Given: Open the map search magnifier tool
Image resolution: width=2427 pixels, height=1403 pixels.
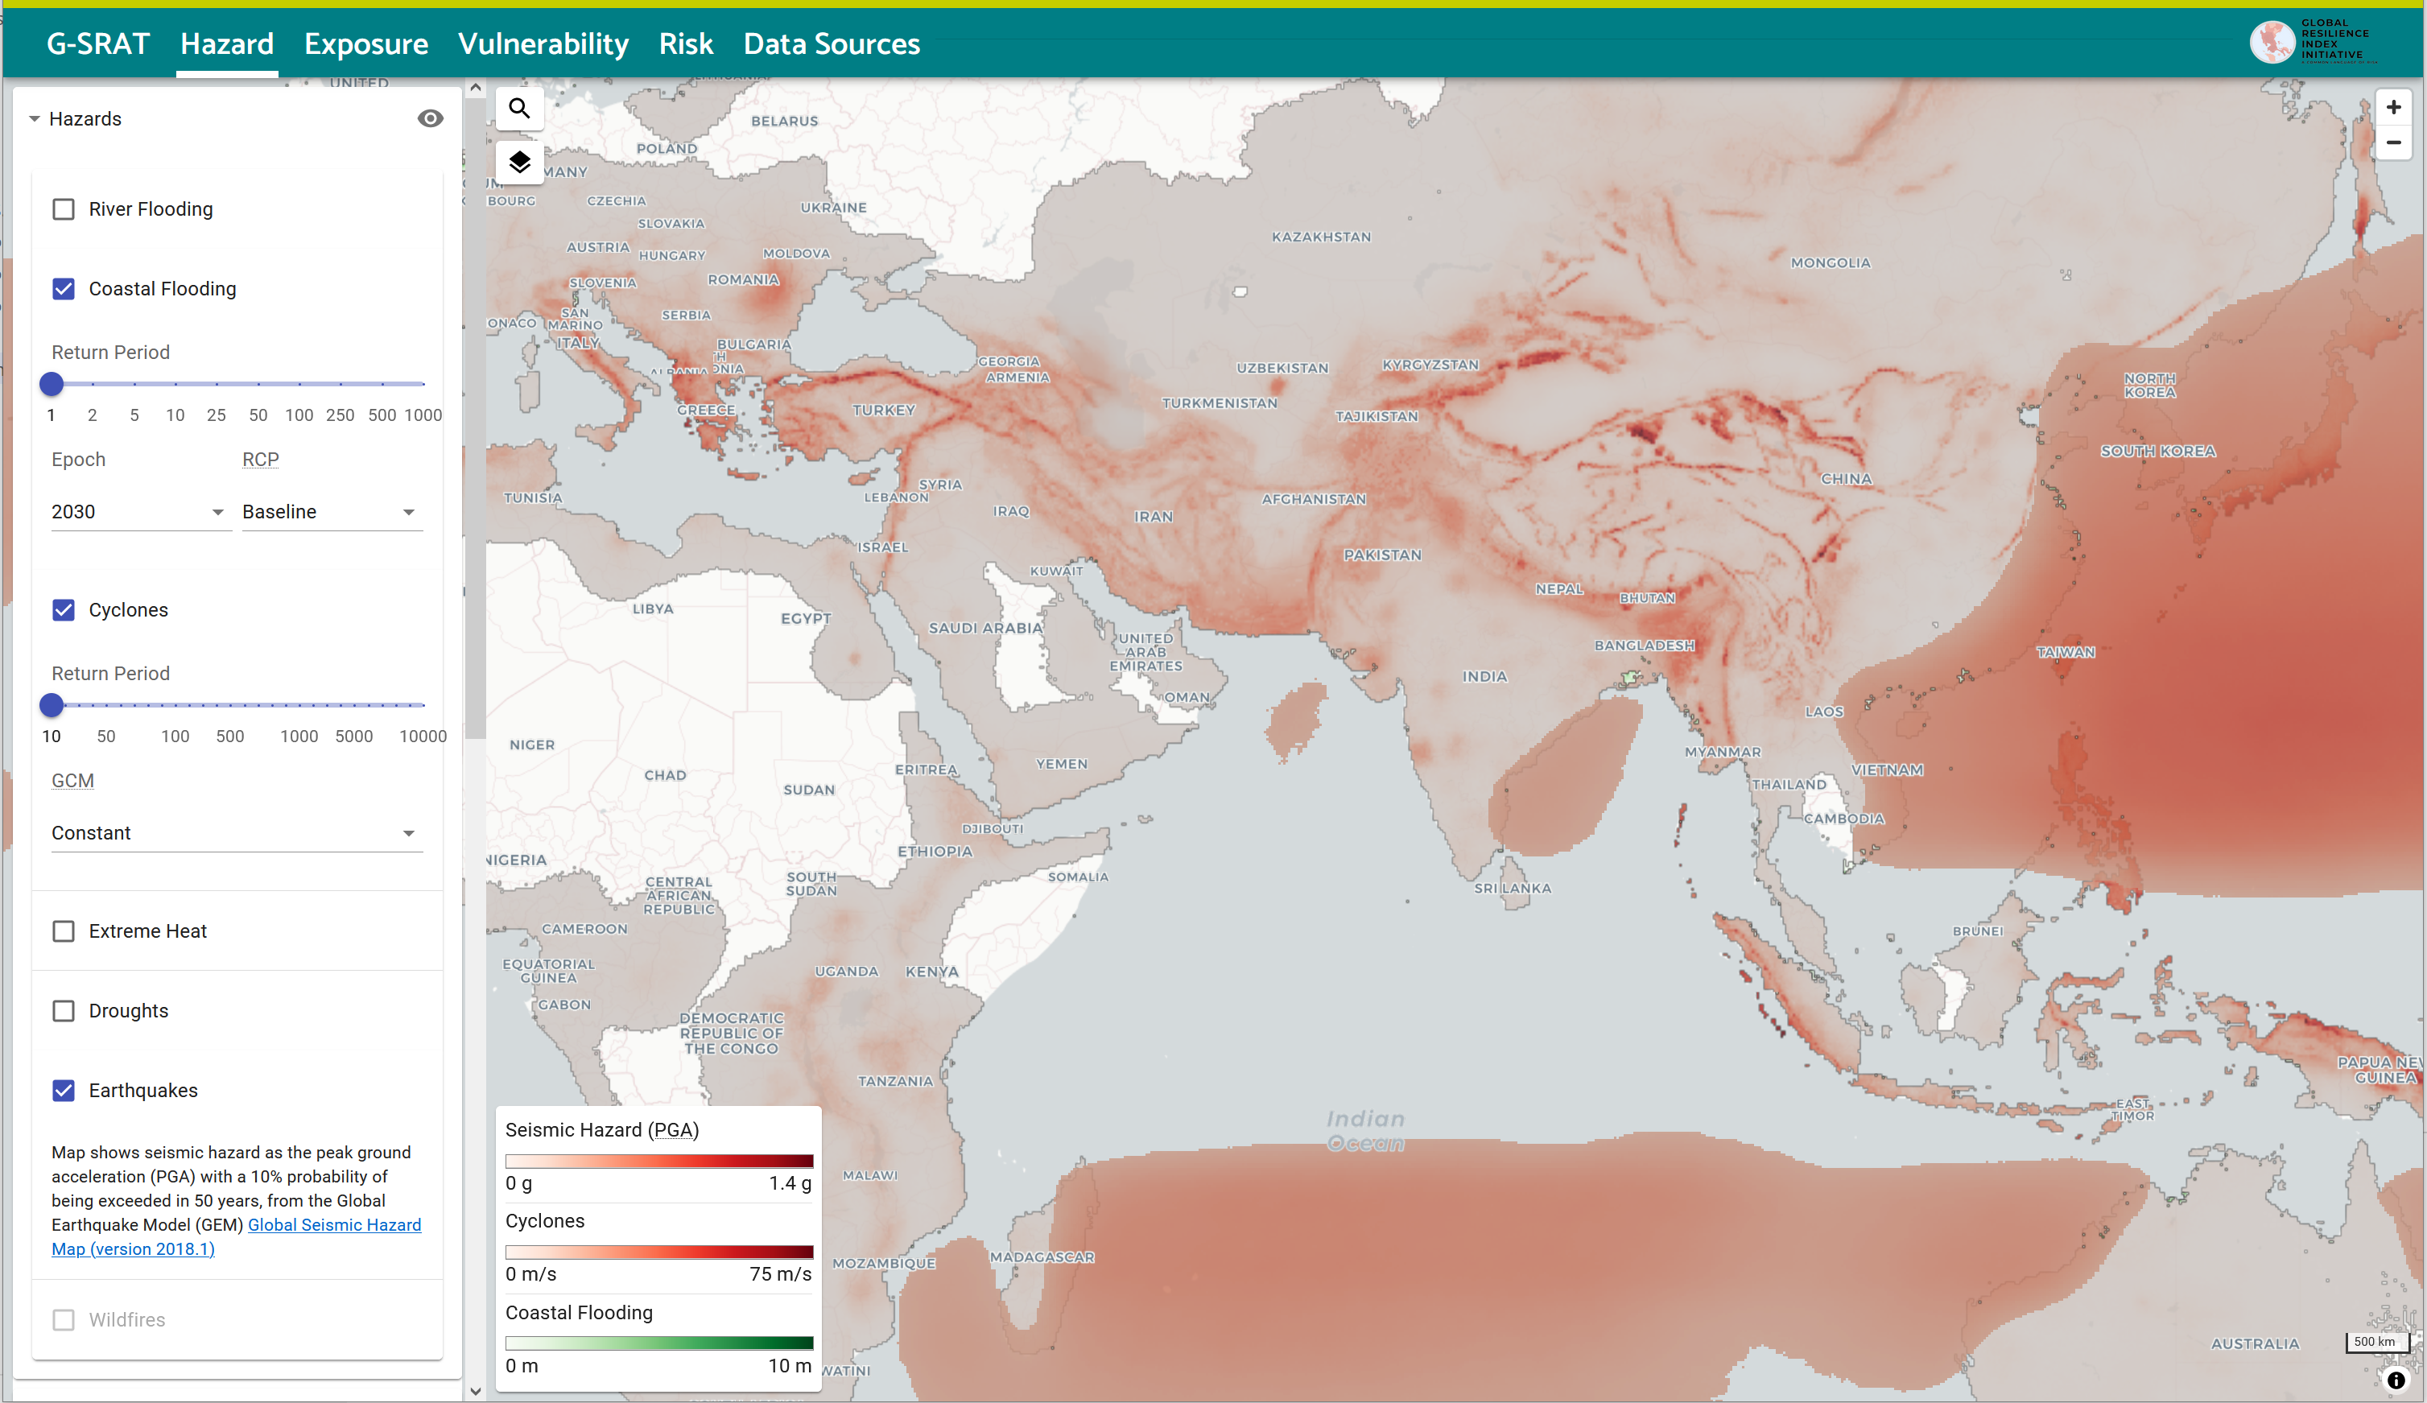Looking at the screenshot, I should point(519,108).
